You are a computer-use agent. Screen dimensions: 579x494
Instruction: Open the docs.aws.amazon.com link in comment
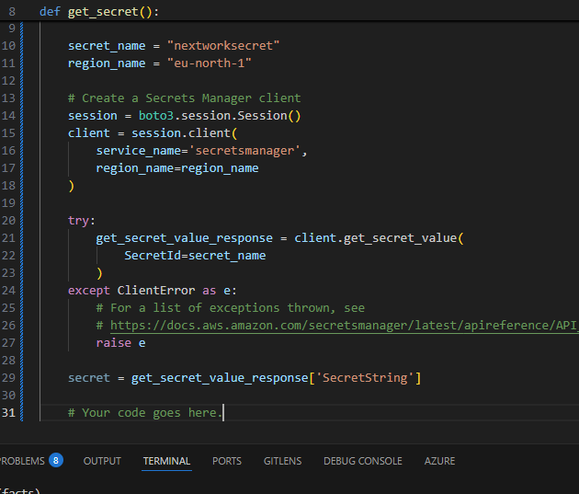click(x=344, y=325)
